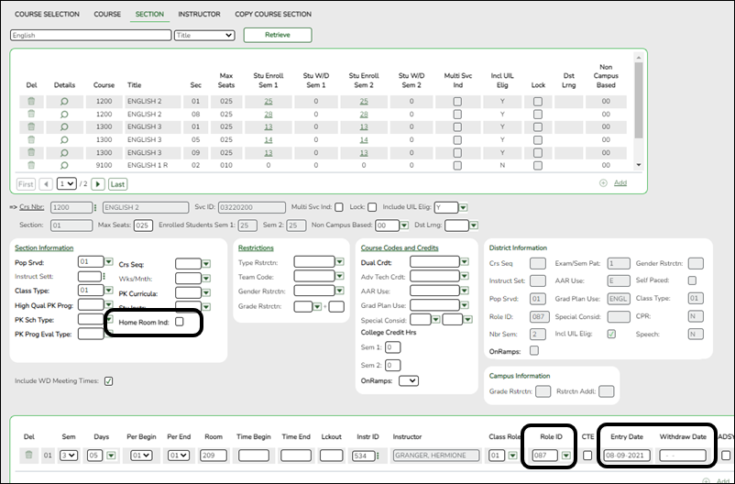Click the Room field showing 209

214,456
